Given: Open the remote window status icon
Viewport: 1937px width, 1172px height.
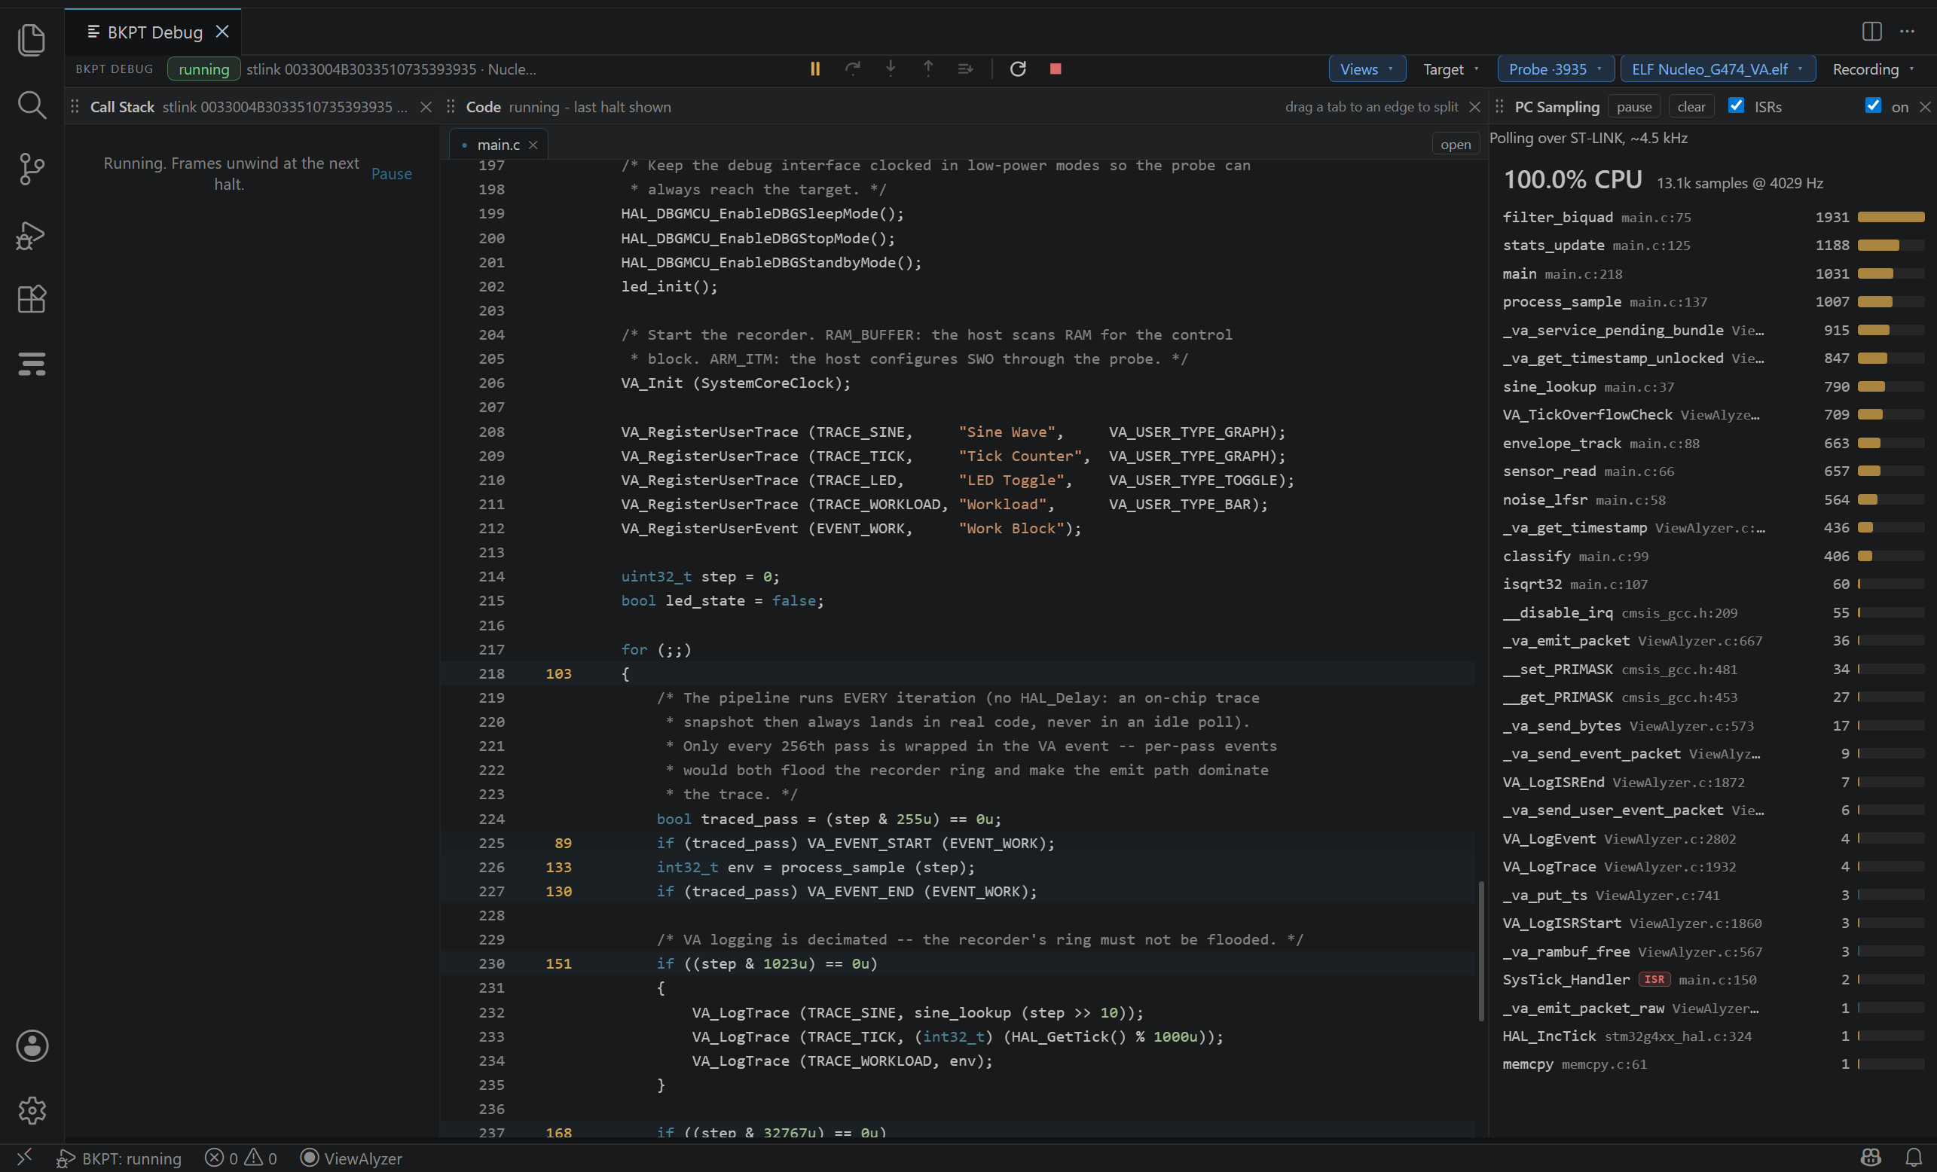Looking at the screenshot, I should [24, 1157].
